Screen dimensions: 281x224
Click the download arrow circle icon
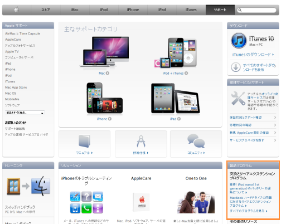[236, 67]
